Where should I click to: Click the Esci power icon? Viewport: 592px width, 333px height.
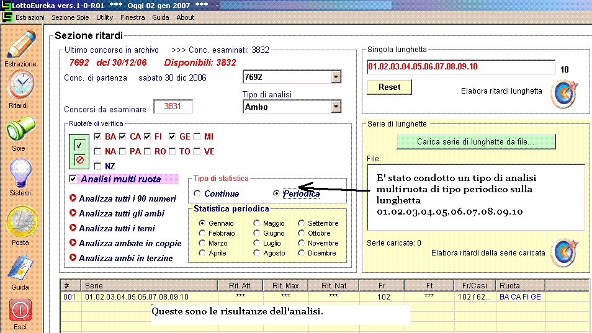20,310
